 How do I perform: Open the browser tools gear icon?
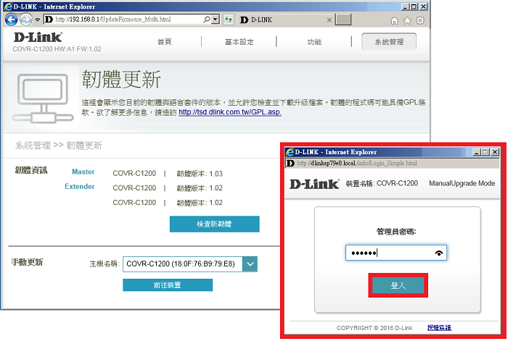click(x=419, y=20)
